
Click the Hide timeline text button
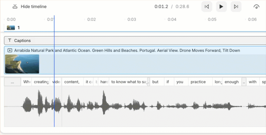point(34,7)
